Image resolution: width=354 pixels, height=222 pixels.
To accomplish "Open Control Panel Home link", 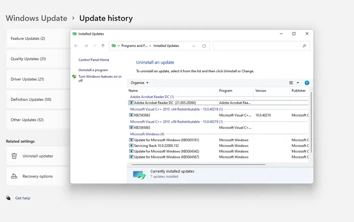I will 94,60.
